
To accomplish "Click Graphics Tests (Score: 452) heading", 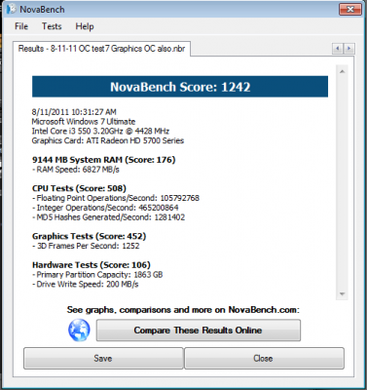I will [x=89, y=236].
